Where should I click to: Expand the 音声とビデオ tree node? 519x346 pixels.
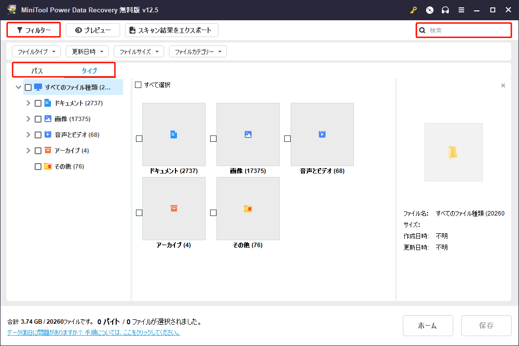click(x=28, y=135)
